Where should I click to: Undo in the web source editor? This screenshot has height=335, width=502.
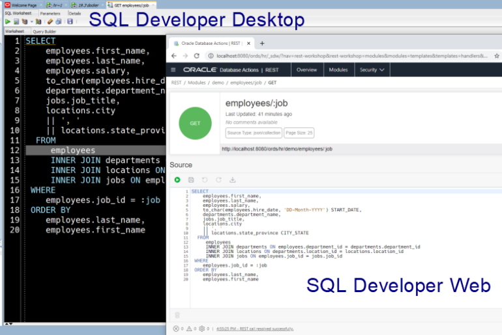205,180
